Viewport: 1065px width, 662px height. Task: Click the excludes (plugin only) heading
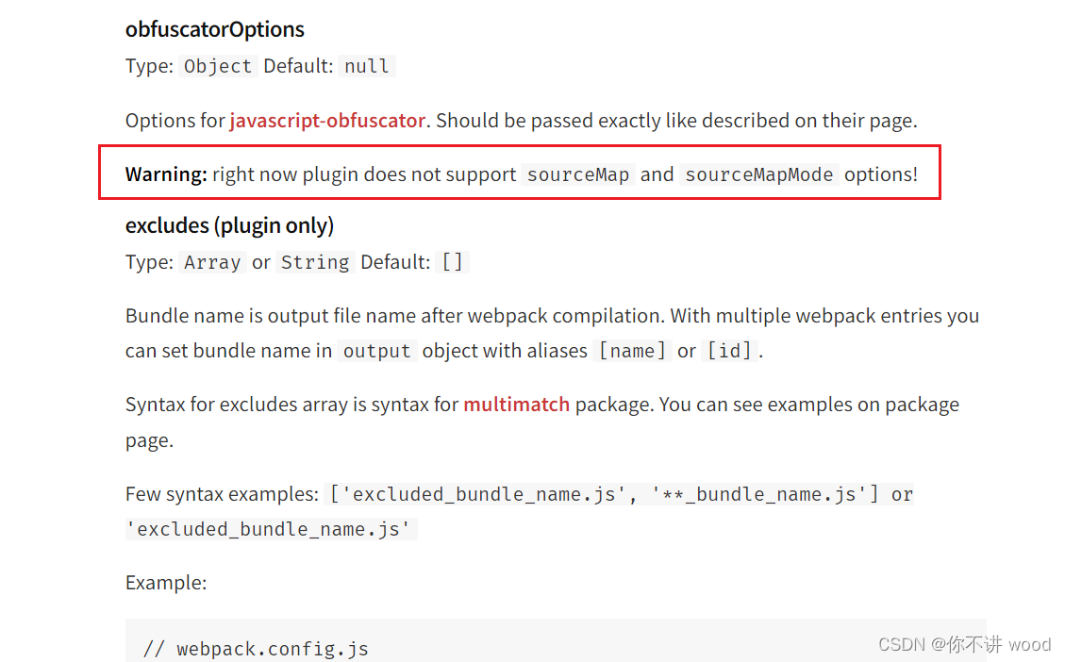click(x=229, y=225)
